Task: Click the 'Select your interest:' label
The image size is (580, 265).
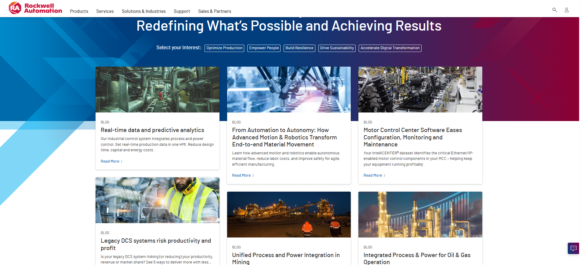Action: coord(179,48)
